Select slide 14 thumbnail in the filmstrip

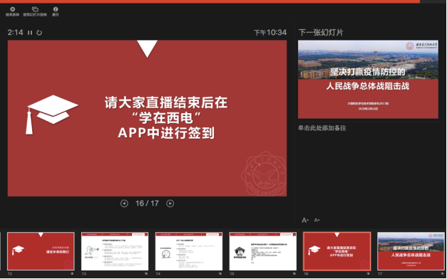coord(189,251)
